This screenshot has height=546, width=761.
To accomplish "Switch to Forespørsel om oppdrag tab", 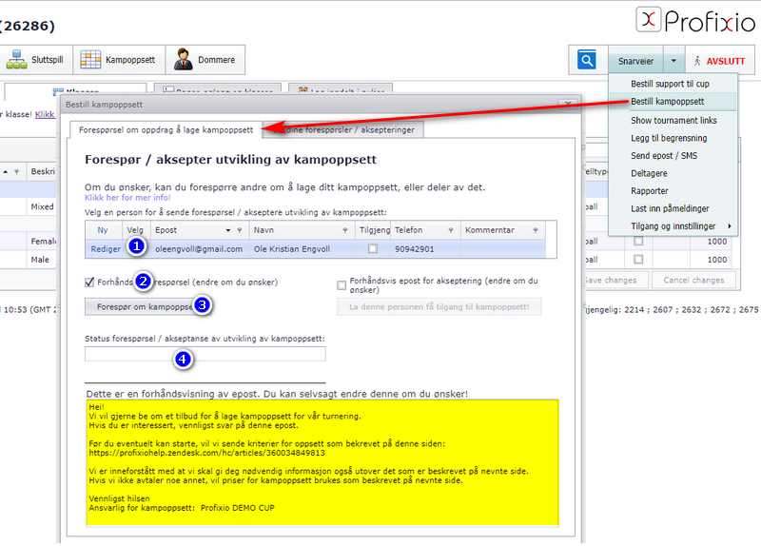I will point(166,130).
